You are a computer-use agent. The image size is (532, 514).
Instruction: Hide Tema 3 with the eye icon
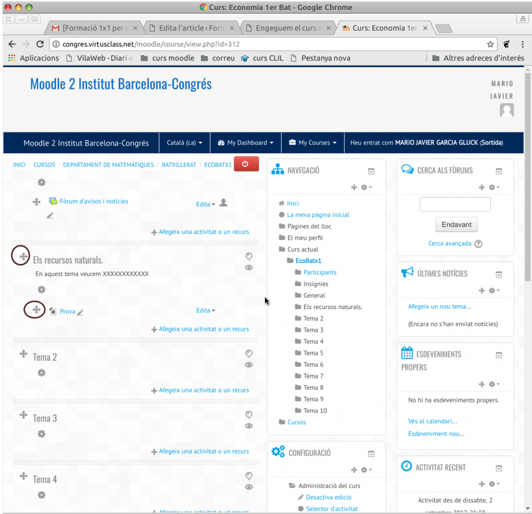pos(249,426)
